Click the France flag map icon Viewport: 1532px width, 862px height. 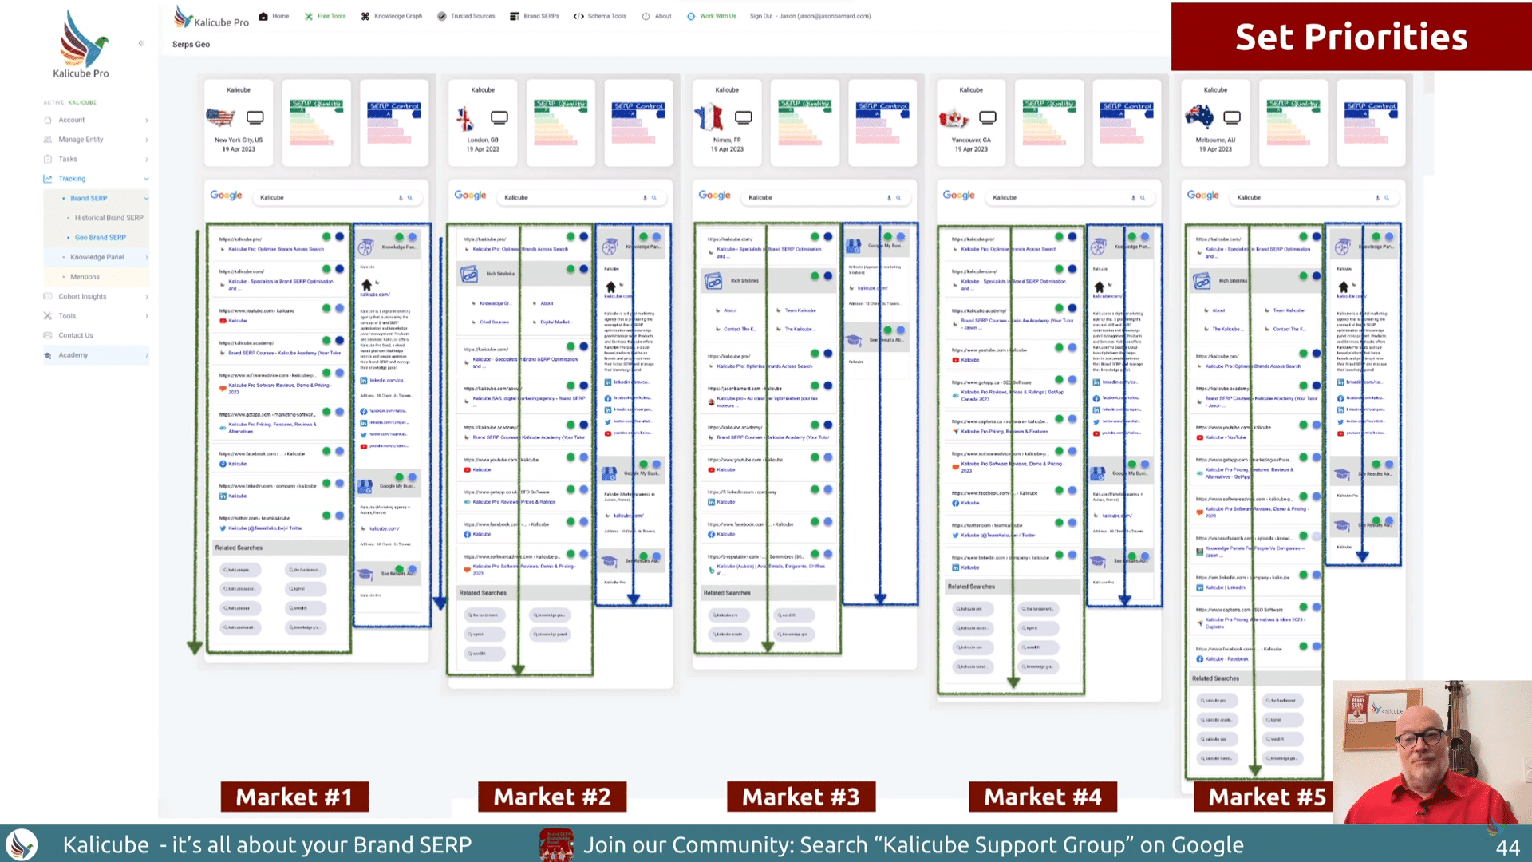pos(709,117)
